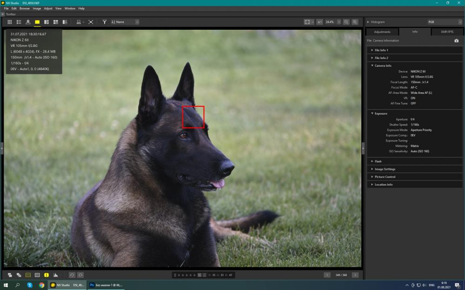
Task: Open the RGB histogram channel dropdown
Action: (445, 22)
